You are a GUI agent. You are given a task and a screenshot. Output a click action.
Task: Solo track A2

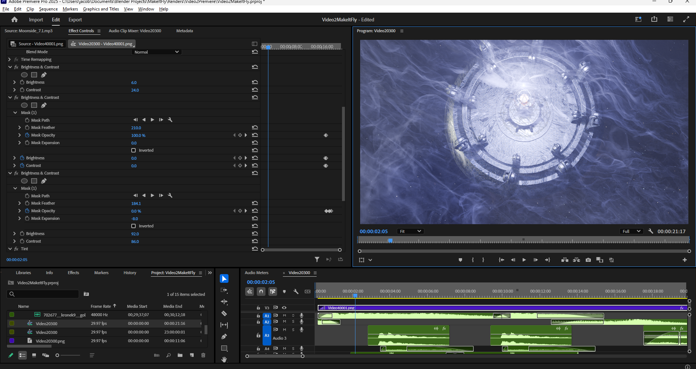click(293, 322)
